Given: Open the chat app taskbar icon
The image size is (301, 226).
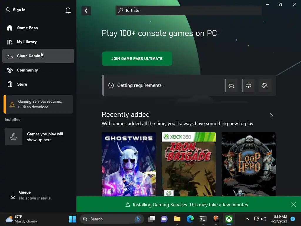Looking at the screenshot, I should click(164, 219).
